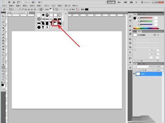This screenshot has width=165, height=123.
Task: Open the Filter menu
Action: 39,6
